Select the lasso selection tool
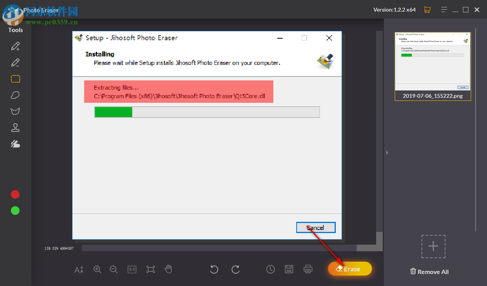Screen dimensions: 487x286 [15, 95]
